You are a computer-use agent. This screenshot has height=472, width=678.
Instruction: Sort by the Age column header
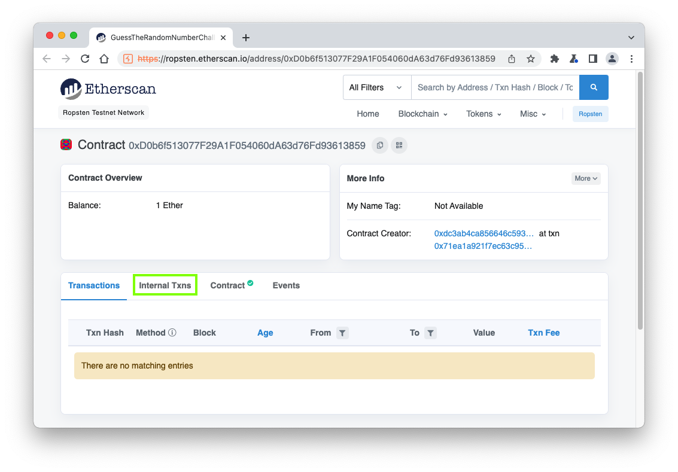pyautogui.click(x=265, y=333)
